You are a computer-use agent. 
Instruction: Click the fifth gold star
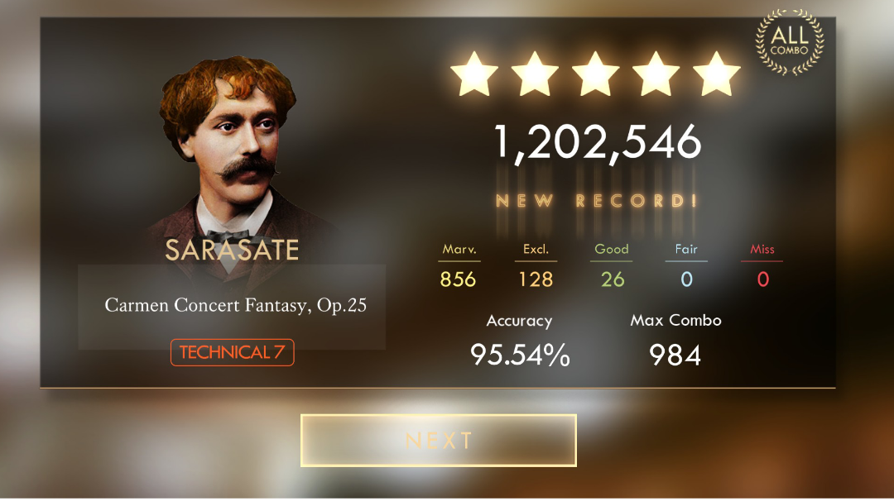[717, 74]
